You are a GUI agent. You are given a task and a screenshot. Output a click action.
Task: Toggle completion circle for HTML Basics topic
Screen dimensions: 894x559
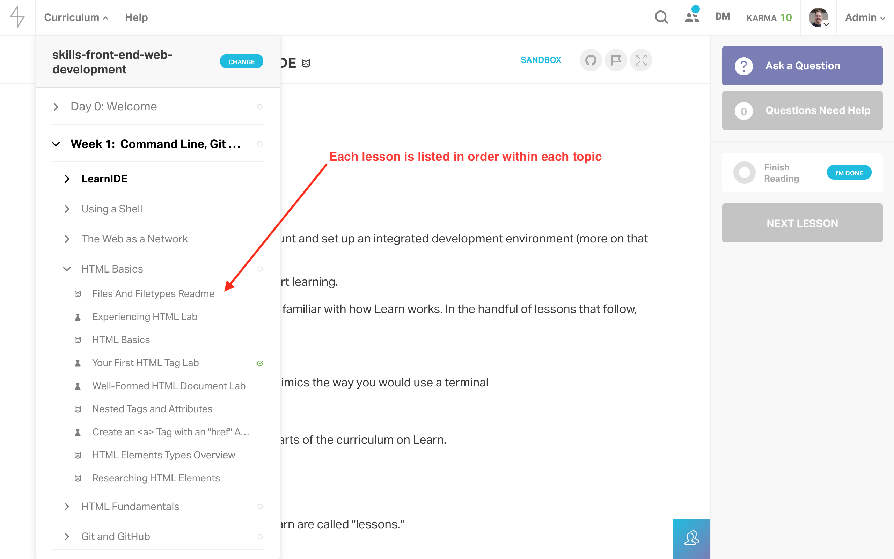click(260, 268)
